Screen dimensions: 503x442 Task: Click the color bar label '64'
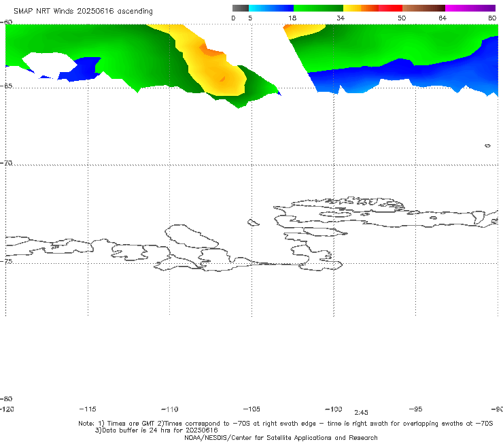click(443, 18)
